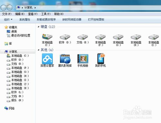
Task: Select 桌面 in the favorites list
Action: (x=12, y=31)
